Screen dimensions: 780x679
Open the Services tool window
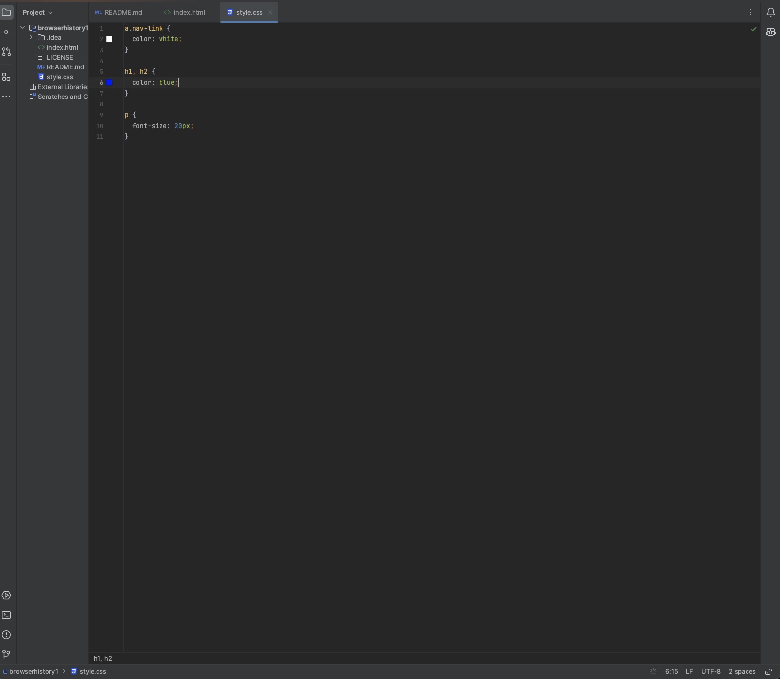(6, 596)
